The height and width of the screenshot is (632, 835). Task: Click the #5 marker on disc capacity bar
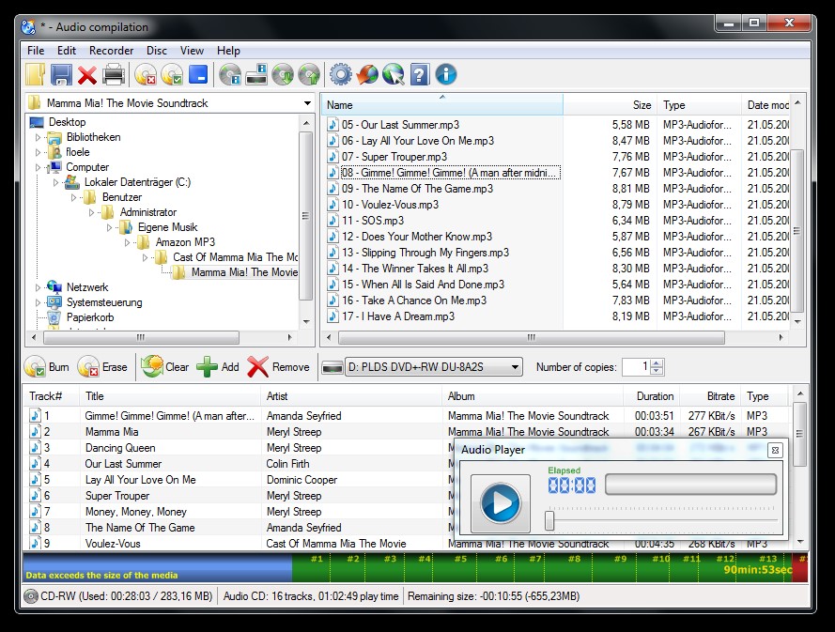coord(460,559)
